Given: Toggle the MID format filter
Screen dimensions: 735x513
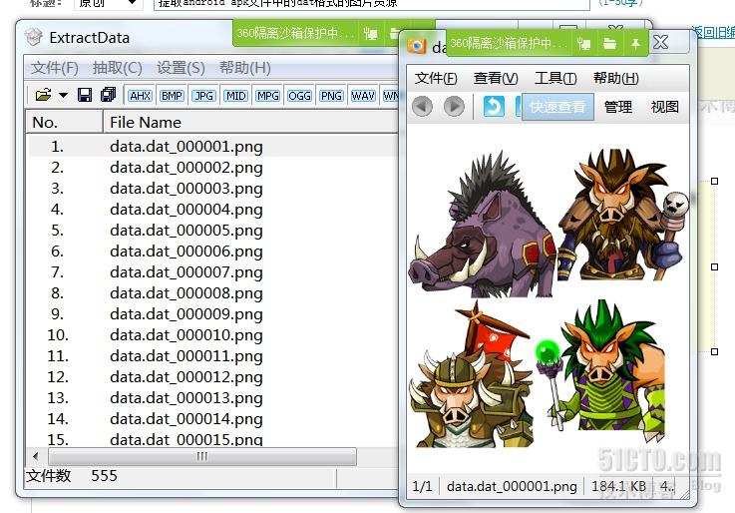Looking at the screenshot, I should pos(235,96).
